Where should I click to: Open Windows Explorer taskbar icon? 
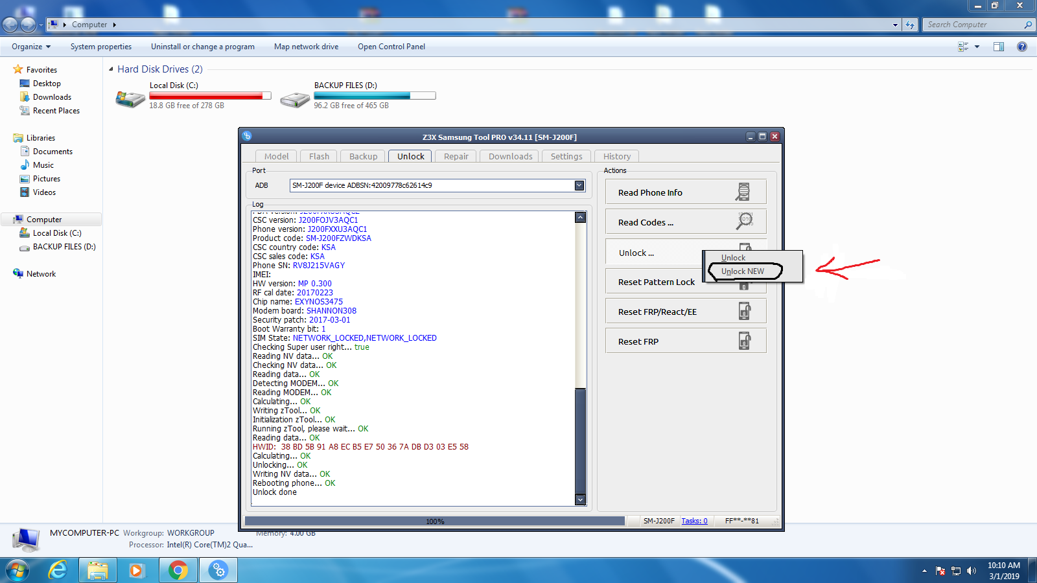(98, 570)
